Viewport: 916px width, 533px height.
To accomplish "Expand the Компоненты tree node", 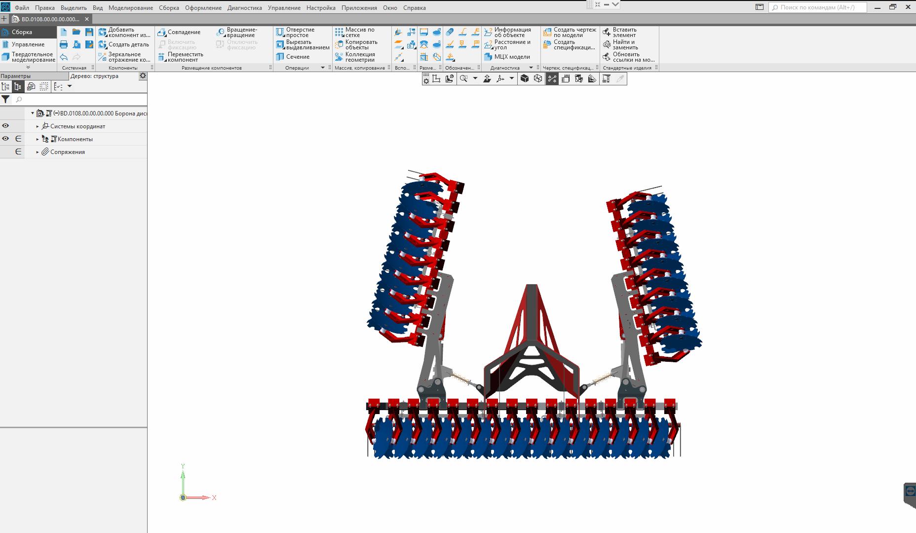I will [38, 139].
